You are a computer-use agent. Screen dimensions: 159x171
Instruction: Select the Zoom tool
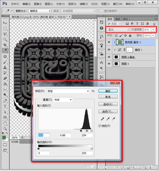[5, 129]
